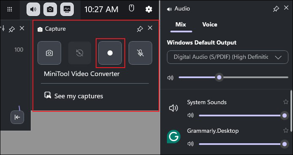The width and height of the screenshot is (293, 155).
Task: Click the gallery icon beside See my captures
Action: click(x=48, y=95)
